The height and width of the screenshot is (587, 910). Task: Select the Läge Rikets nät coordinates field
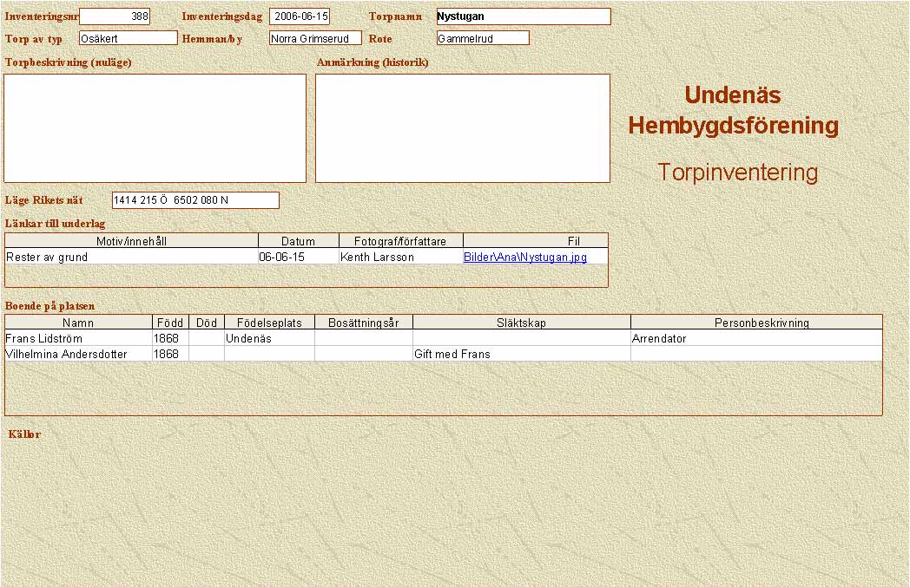195,200
